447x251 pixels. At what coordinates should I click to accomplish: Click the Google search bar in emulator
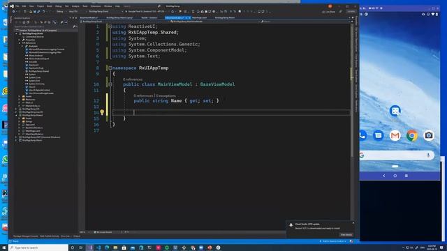tap(397, 155)
